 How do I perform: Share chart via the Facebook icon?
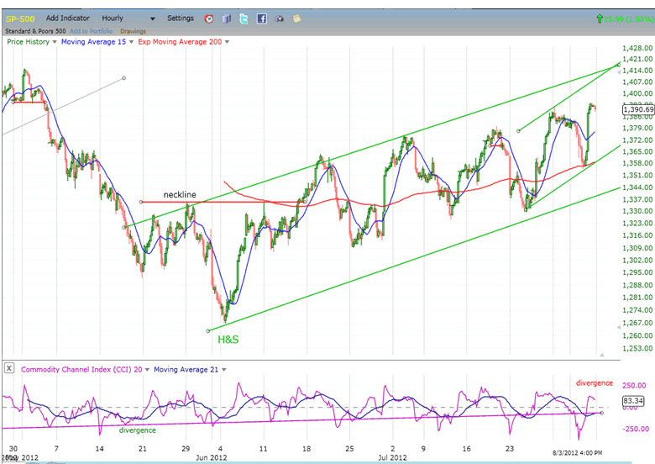[261, 18]
